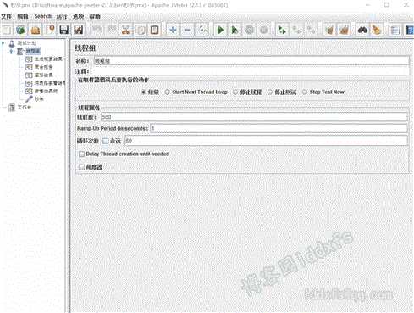The image size is (414, 313).
Task: Select the 工作台 workbench node
Action: click(25, 108)
